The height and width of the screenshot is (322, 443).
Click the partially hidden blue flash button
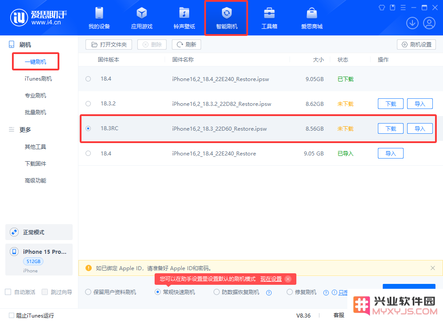point(409,286)
